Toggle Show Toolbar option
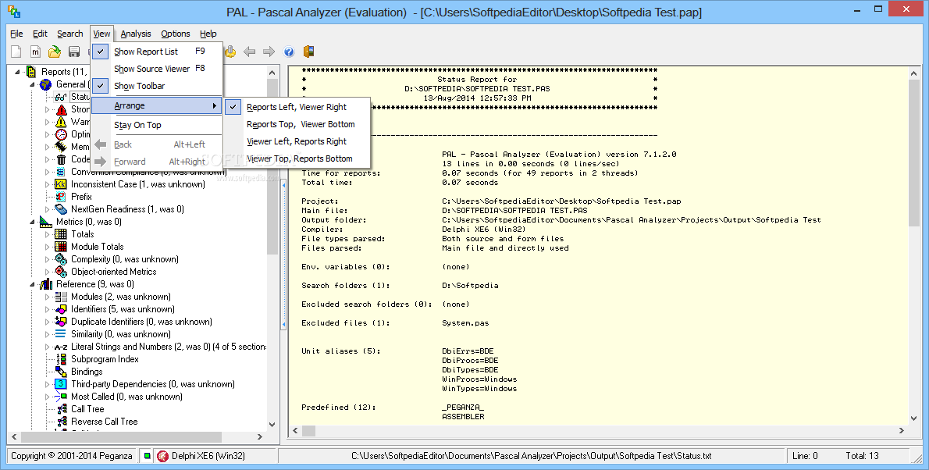Screen dimensions: 929x470 click(x=157, y=86)
